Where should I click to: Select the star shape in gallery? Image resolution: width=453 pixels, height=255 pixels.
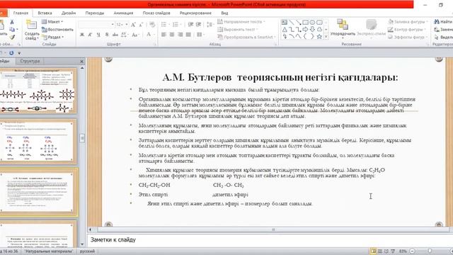(319, 36)
